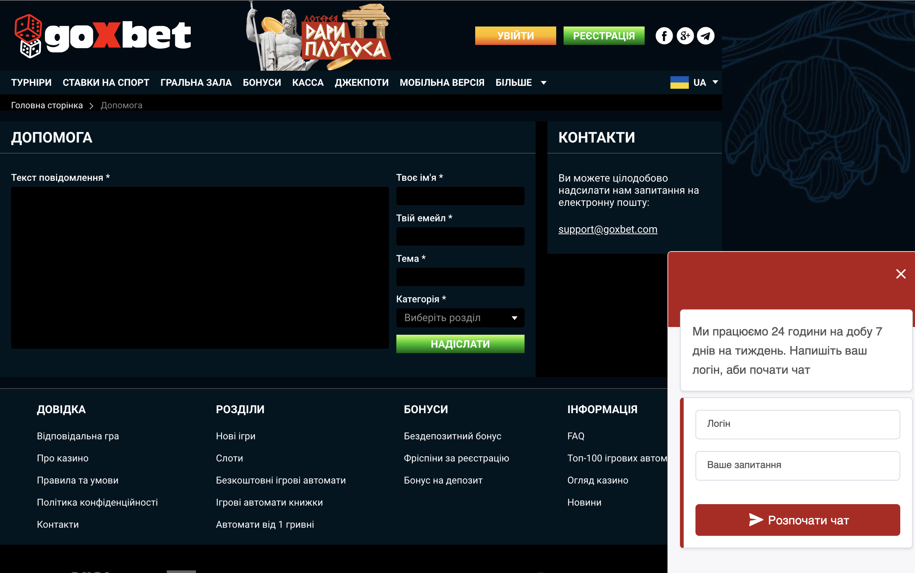Open Правила та умови link
The image size is (915, 573).
pyautogui.click(x=77, y=481)
